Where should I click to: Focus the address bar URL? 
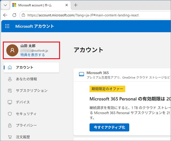click(83, 15)
